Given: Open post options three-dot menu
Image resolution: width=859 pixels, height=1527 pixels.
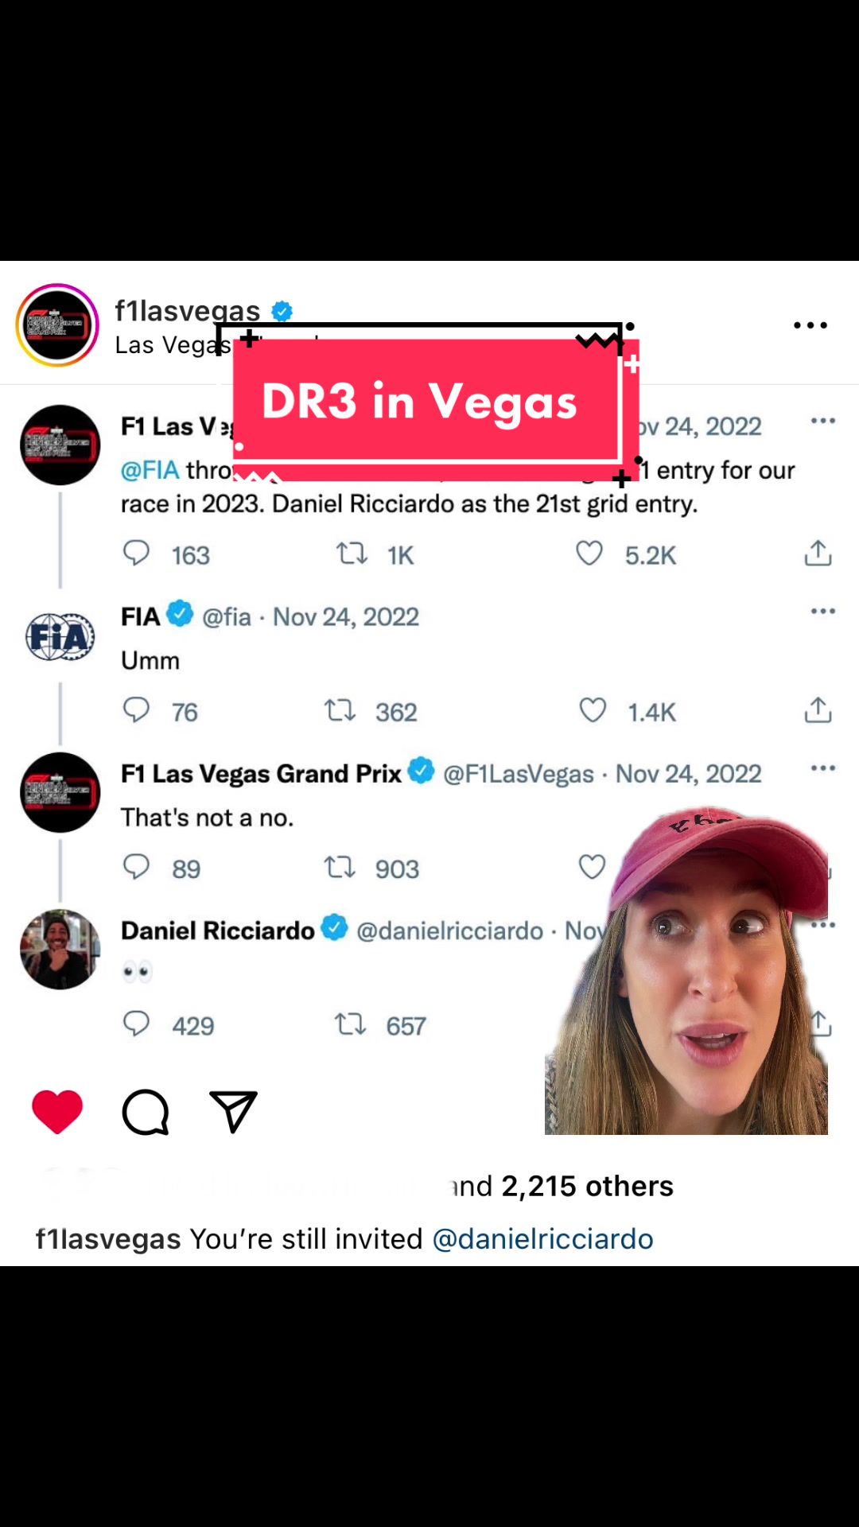Looking at the screenshot, I should tap(810, 325).
